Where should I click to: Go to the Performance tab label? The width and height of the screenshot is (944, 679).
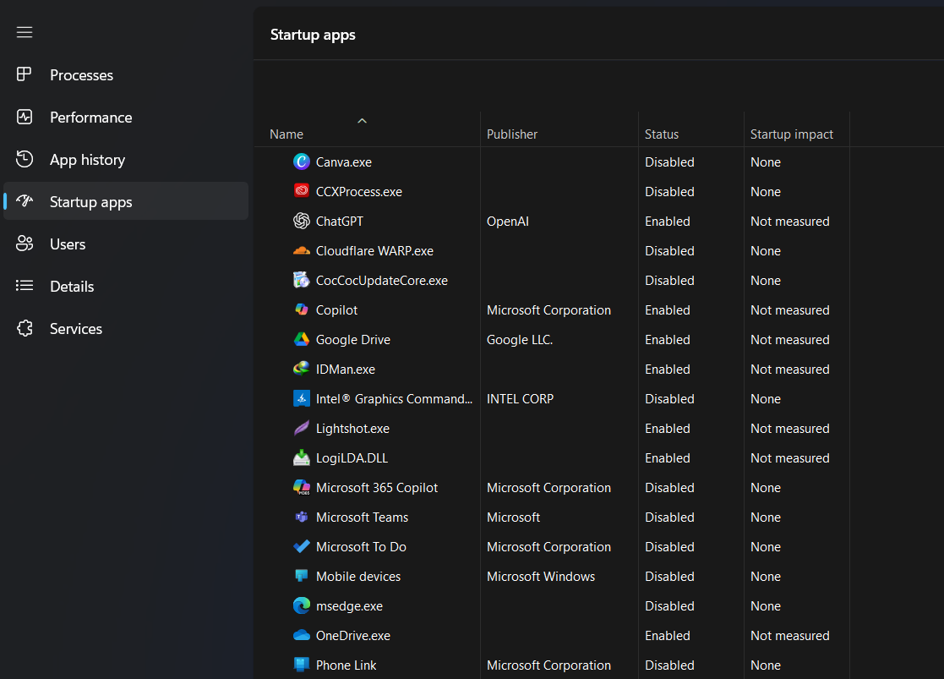(91, 118)
